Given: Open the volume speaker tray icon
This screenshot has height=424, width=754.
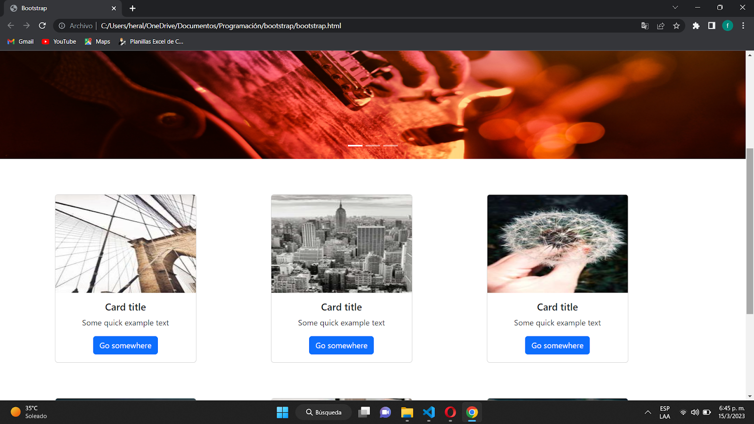Looking at the screenshot, I should [695, 412].
